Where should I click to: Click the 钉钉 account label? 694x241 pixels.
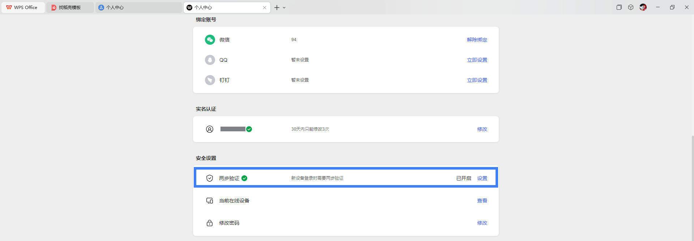224,80
